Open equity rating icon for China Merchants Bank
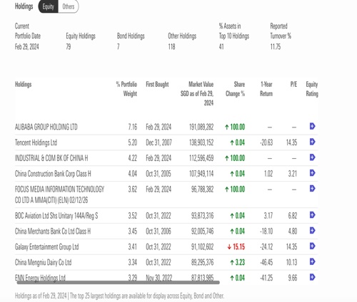The height and width of the screenshot is (302, 357). (312, 230)
